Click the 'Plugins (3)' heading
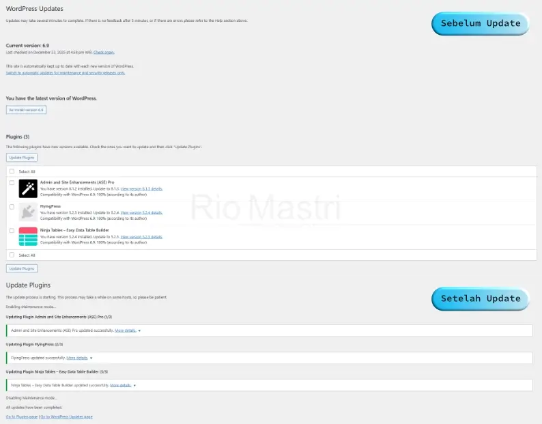This screenshot has width=542, height=424. coord(18,137)
